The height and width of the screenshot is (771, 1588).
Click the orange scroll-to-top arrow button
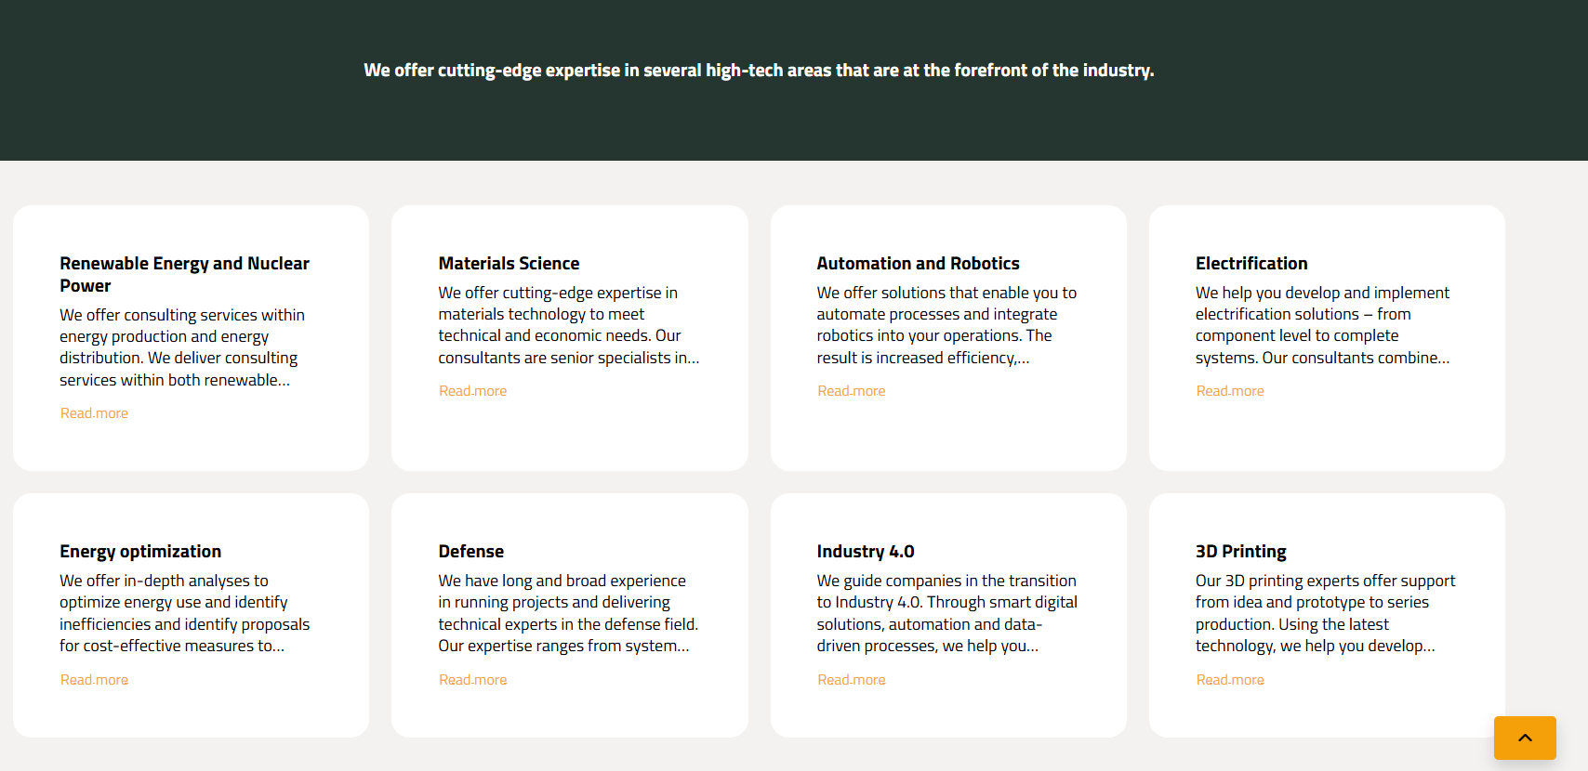point(1525,738)
